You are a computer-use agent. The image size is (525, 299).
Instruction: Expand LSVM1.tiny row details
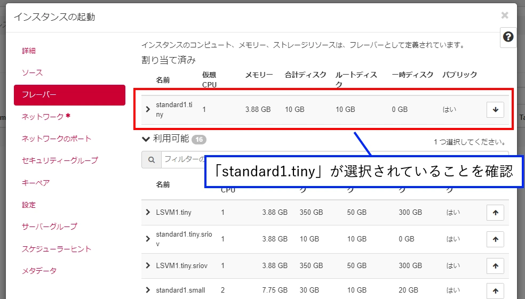[148, 212]
